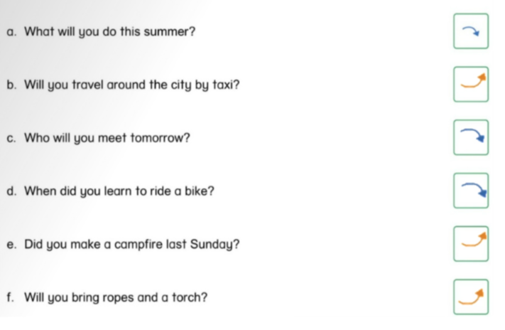
Task: Click the question "Will you bring ropes and a torch?"
Action: [x=116, y=297]
